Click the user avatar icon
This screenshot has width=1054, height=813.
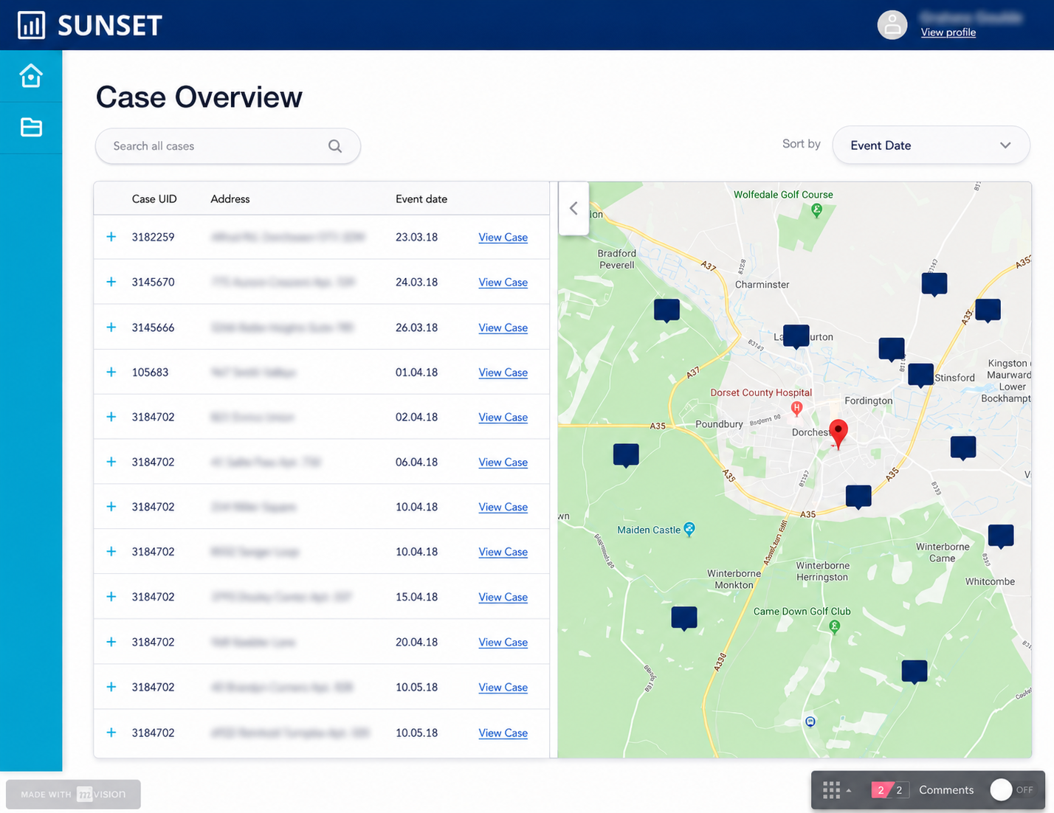click(892, 25)
